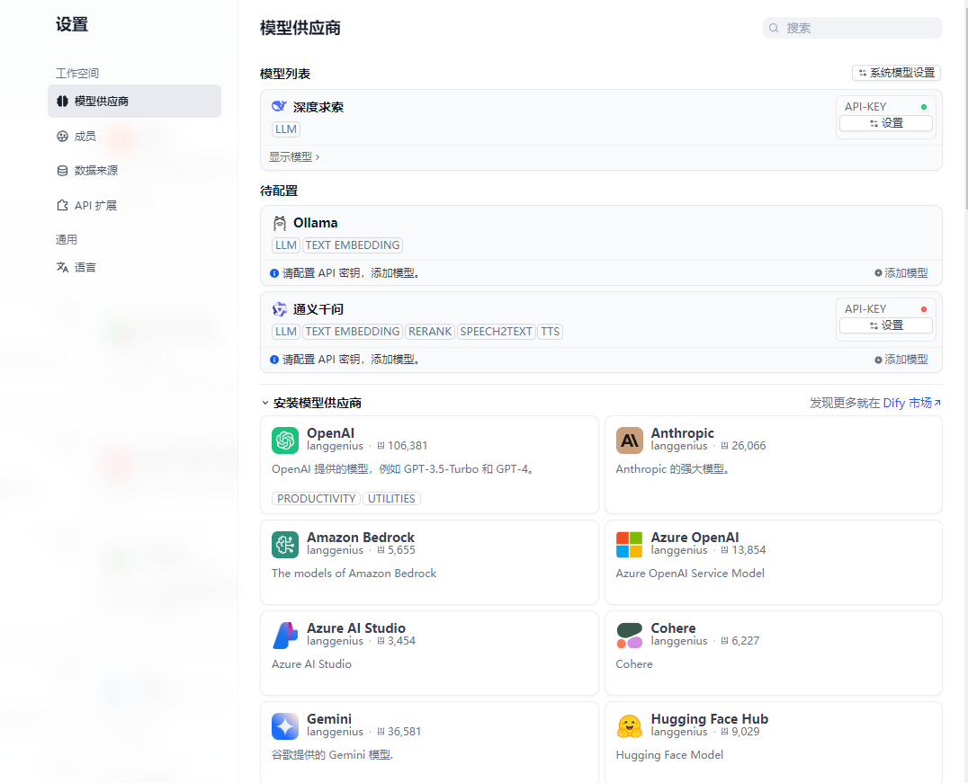Click the 语言 translate icon

62,267
